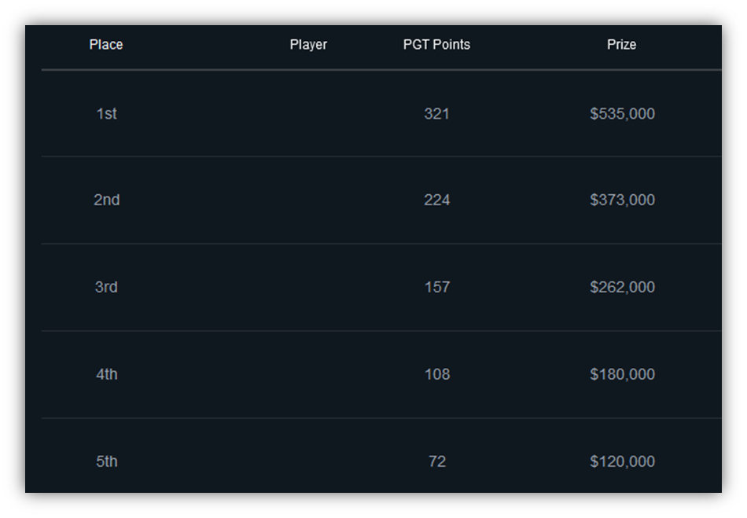Click the empty Player cell for 1st
Image resolution: width=747 pixels, height=518 pixels.
click(x=308, y=114)
